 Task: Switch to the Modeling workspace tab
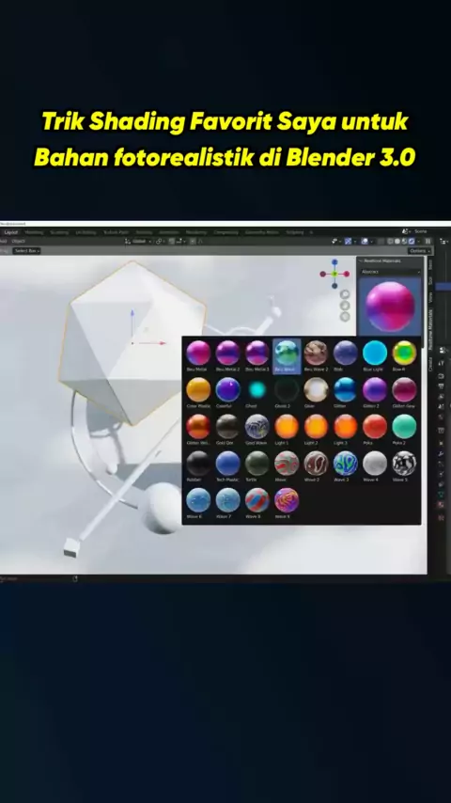pos(35,232)
